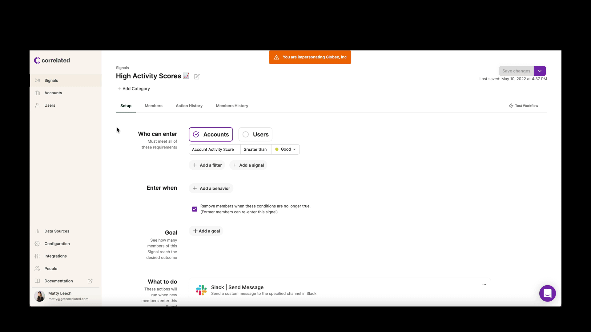The image size is (591, 332).
Task: Switch to the Action History tab
Action: (189, 105)
